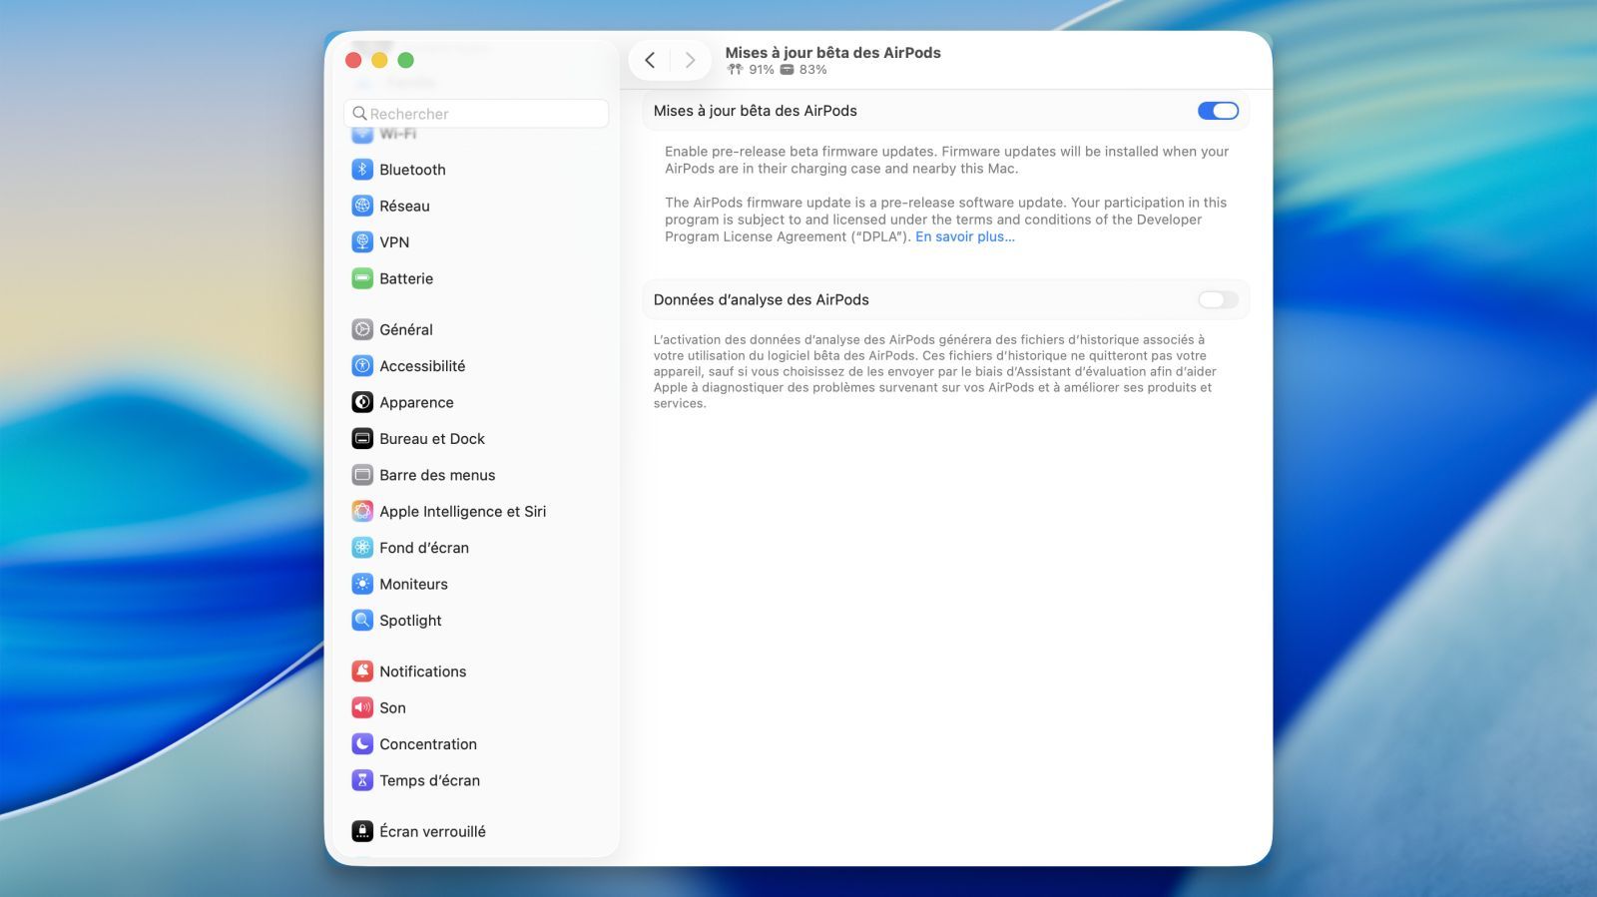This screenshot has width=1597, height=897.
Task: Open the Général gear icon
Action: 362,329
